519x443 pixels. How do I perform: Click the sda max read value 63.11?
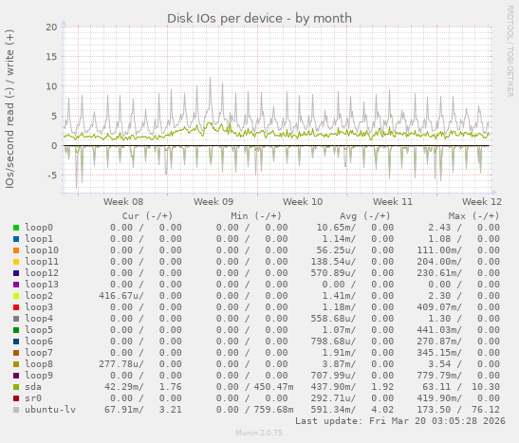(x=436, y=387)
